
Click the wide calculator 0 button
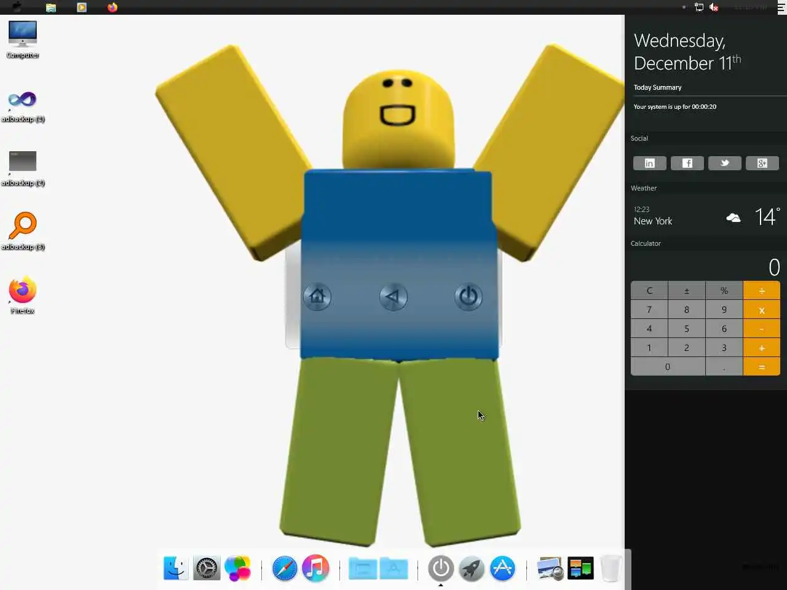tap(668, 367)
